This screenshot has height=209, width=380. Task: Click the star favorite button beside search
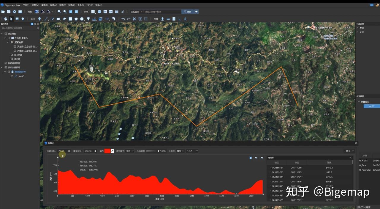[x=197, y=12]
